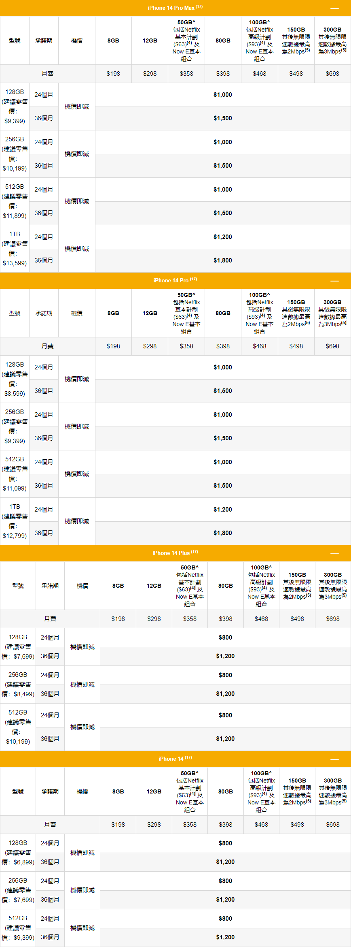Click the minus icon on the standard iPhone 14 header
Image resolution: width=351 pixels, height=947 pixels.
point(334,759)
